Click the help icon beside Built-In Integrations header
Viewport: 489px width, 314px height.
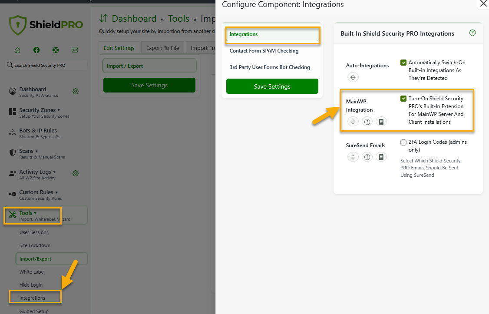click(472, 33)
